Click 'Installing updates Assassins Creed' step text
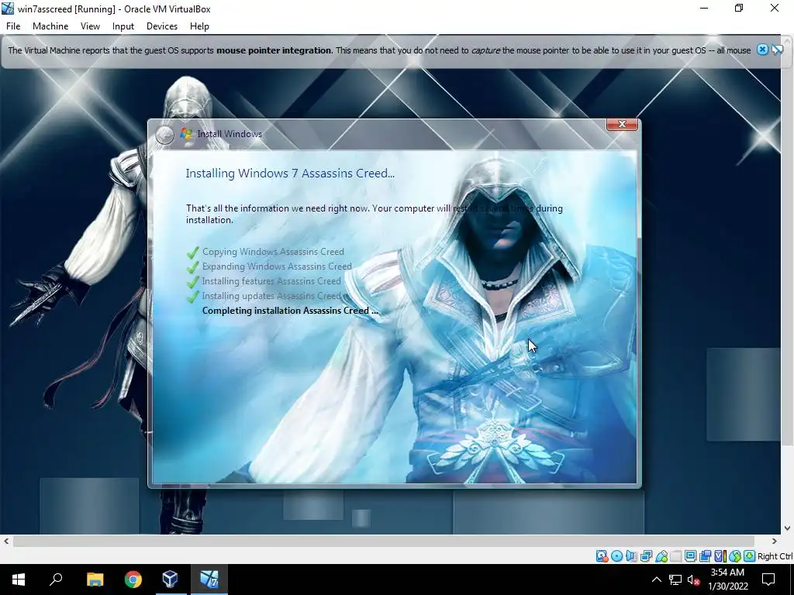 (x=271, y=295)
